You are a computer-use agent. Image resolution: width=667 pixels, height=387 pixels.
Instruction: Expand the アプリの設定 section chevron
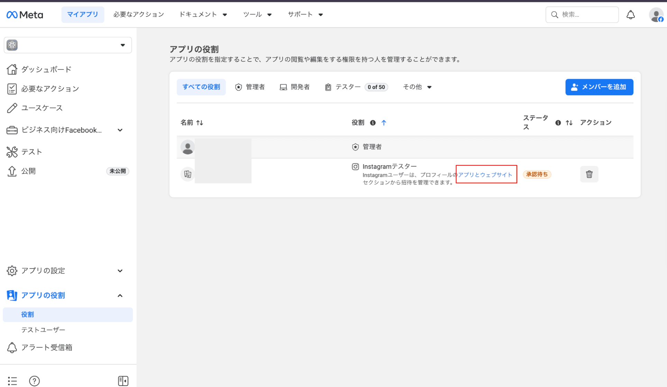(x=120, y=271)
